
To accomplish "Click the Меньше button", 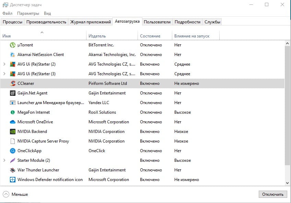I will [x=15, y=194].
